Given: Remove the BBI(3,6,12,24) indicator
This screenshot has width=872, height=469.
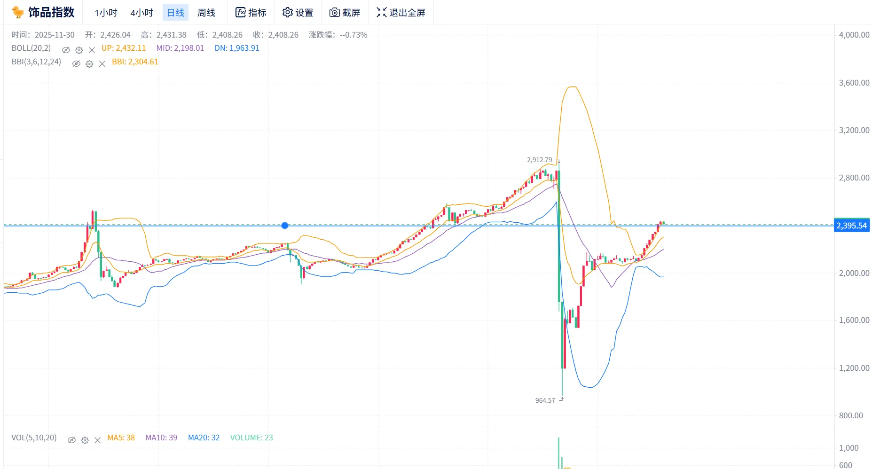Looking at the screenshot, I should tap(102, 63).
